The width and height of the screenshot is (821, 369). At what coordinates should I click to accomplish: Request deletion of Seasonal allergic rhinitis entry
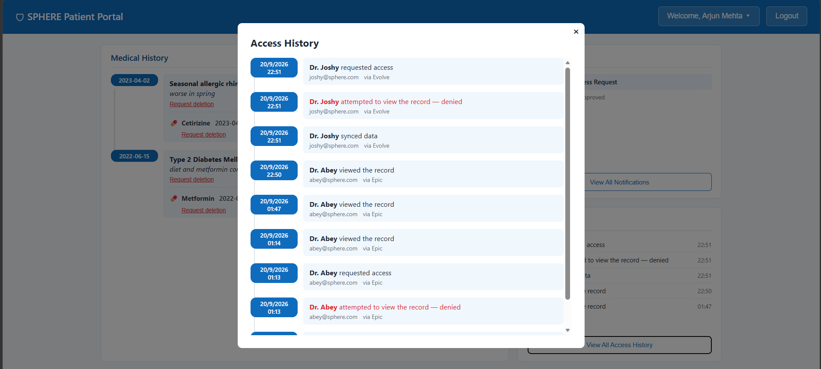(x=191, y=104)
